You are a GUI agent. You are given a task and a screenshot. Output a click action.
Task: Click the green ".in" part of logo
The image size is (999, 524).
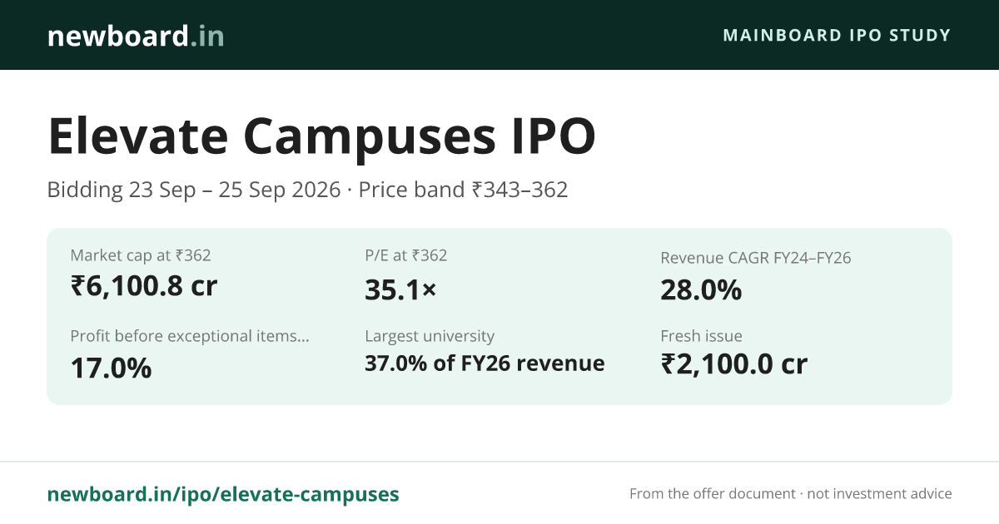tap(206, 36)
